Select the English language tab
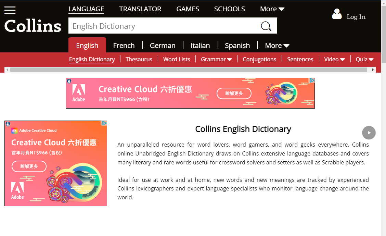 87,45
